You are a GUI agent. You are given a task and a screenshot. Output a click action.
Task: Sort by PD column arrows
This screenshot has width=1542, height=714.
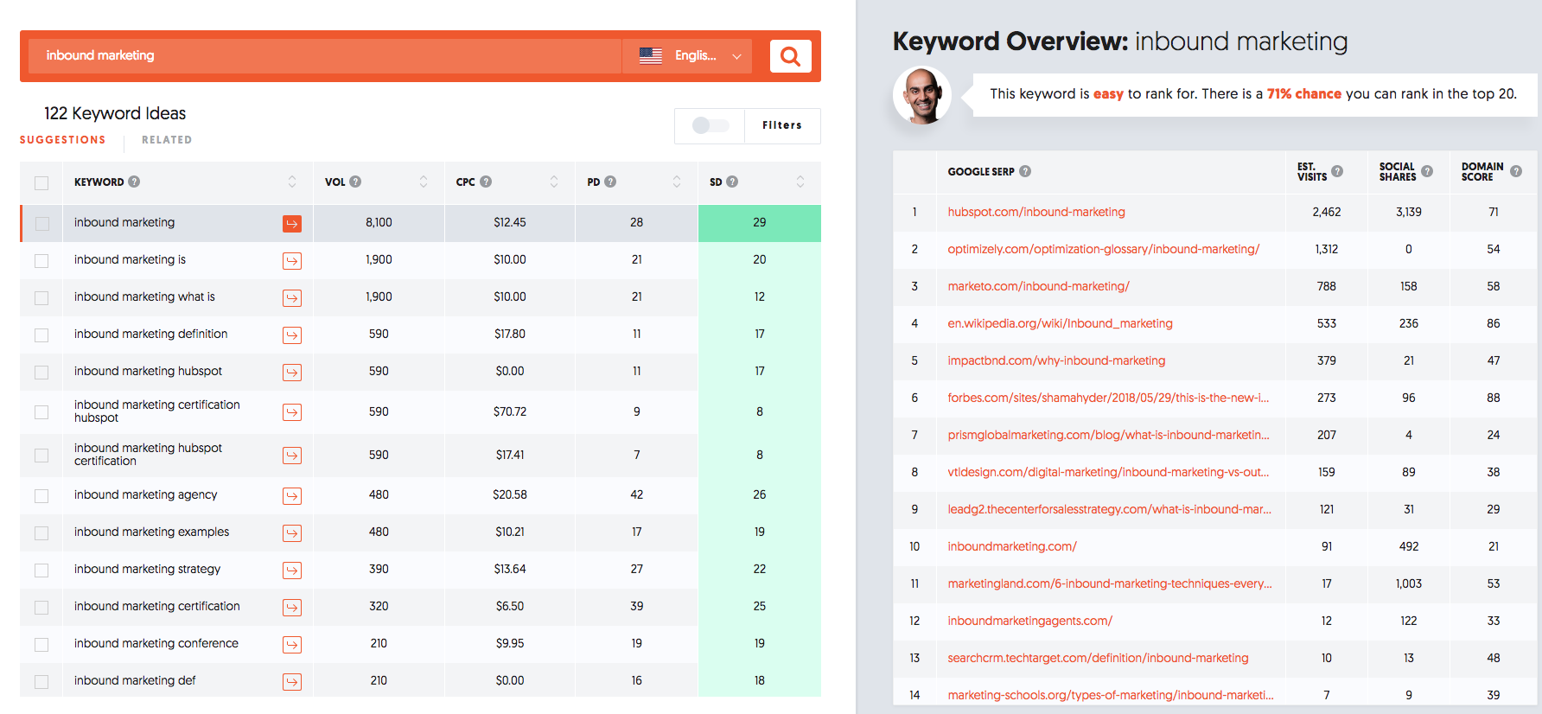pyautogui.click(x=677, y=182)
